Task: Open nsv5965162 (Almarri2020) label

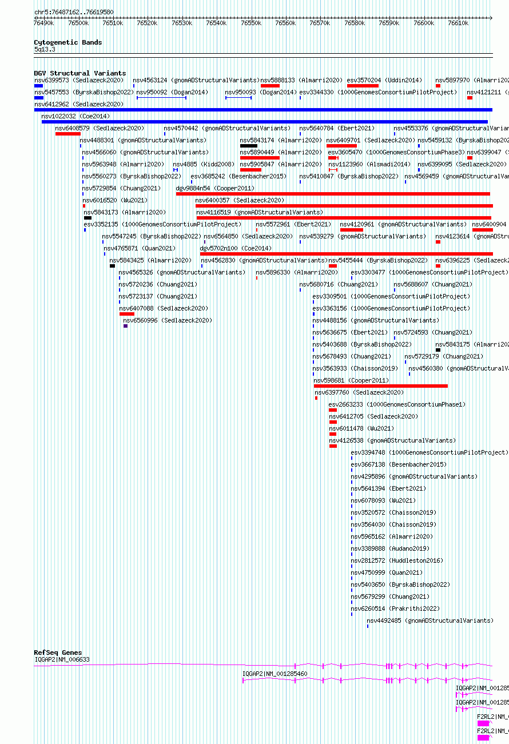Action: pyautogui.click(x=392, y=537)
